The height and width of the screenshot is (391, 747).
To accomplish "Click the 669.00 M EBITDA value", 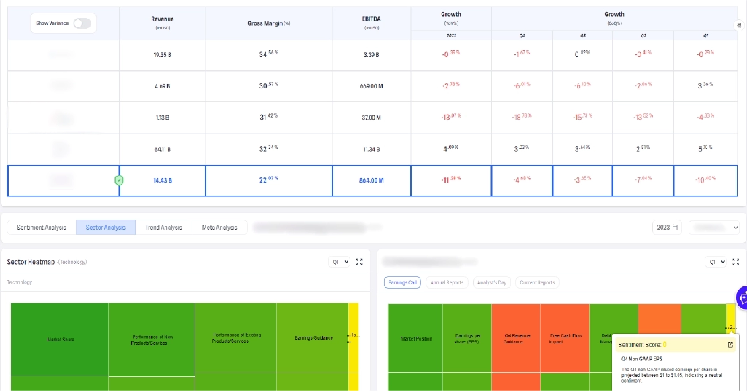I will click(x=371, y=86).
